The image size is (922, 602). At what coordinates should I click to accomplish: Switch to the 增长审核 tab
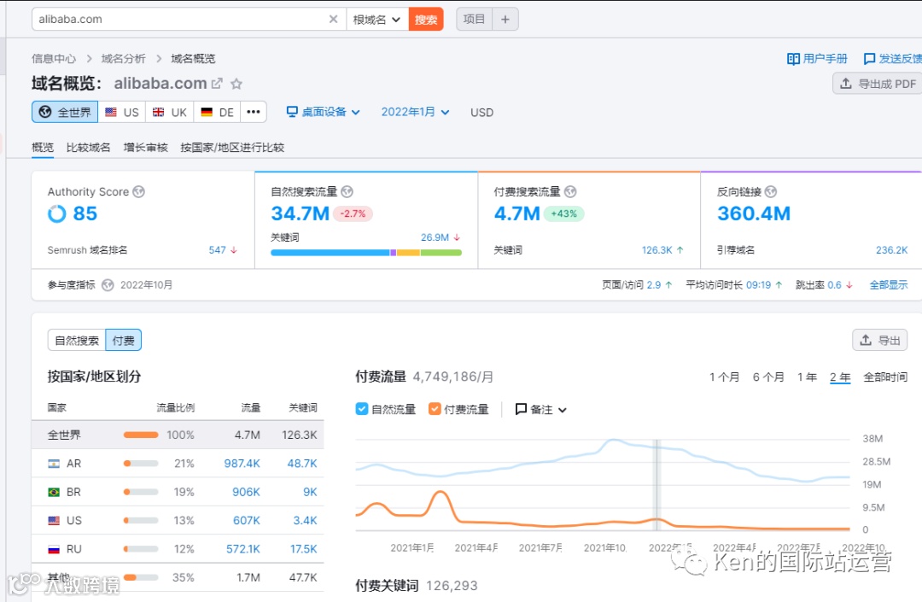tap(145, 147)
